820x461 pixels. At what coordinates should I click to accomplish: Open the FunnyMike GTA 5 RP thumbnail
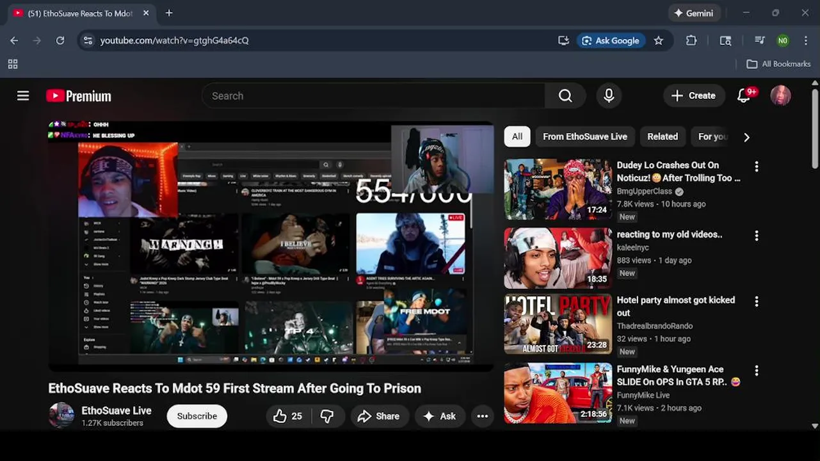(558, 393)
